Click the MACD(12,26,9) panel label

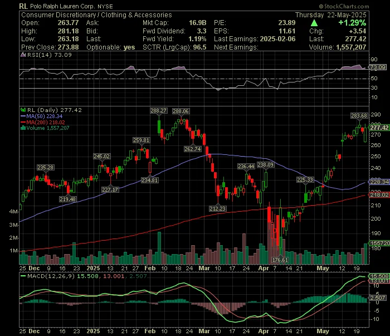[51, 276]
